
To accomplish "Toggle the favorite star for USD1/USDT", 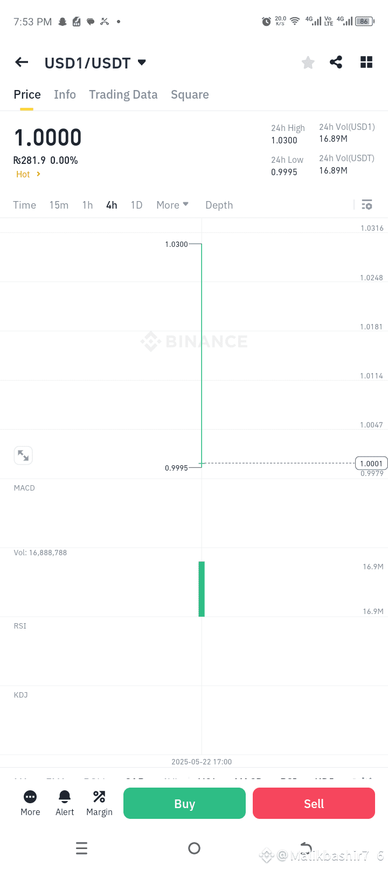I will [x=308, y=63].
